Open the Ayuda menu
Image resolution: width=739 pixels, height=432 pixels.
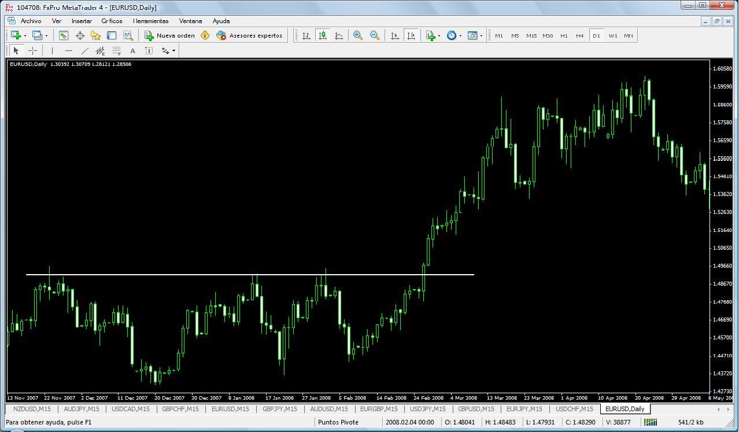point(221,21)
